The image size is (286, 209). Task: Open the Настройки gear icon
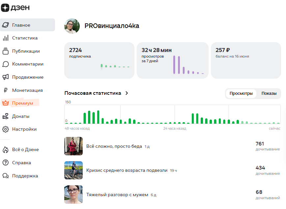[6, 129]
